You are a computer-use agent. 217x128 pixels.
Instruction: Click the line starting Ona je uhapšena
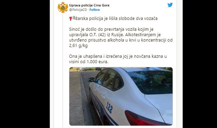pos(118,56)
